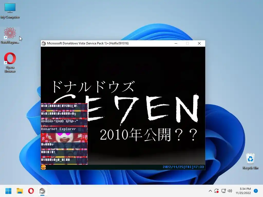This screenshot has height=197, width=263.
Task: Click the clown face image in the menu
Action: coord(64,138)
